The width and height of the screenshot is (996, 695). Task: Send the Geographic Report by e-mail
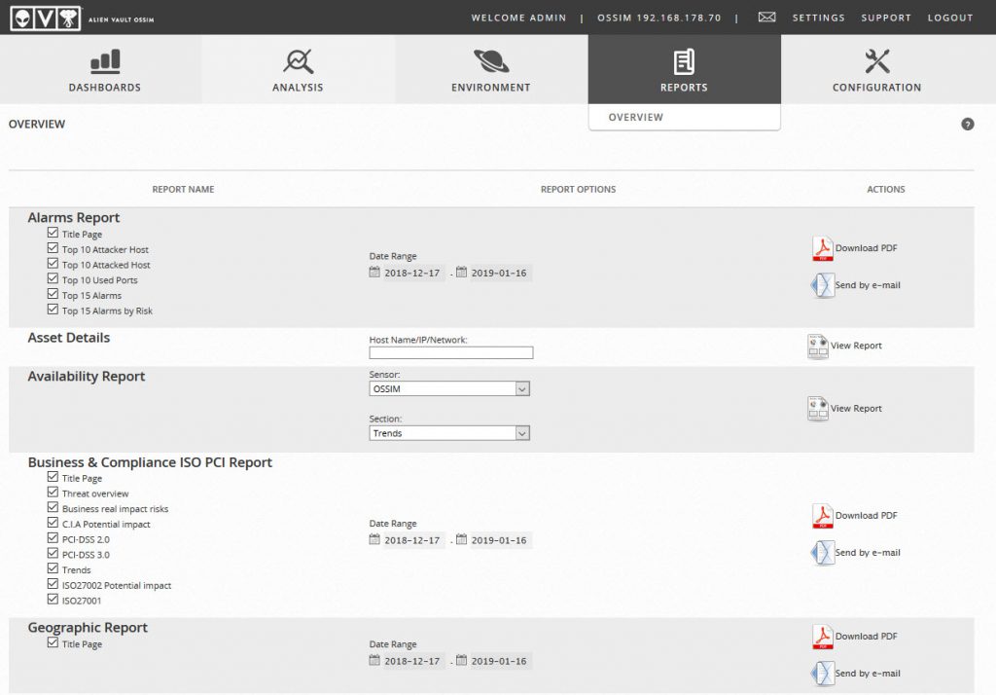(x=823, y=673)
